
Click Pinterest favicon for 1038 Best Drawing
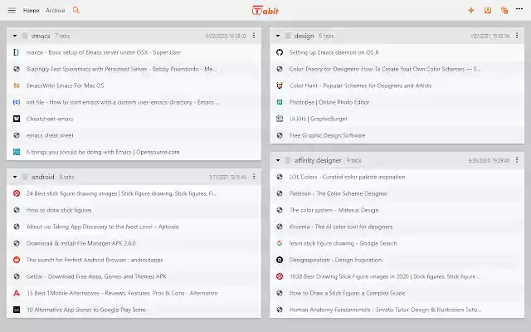280,276
